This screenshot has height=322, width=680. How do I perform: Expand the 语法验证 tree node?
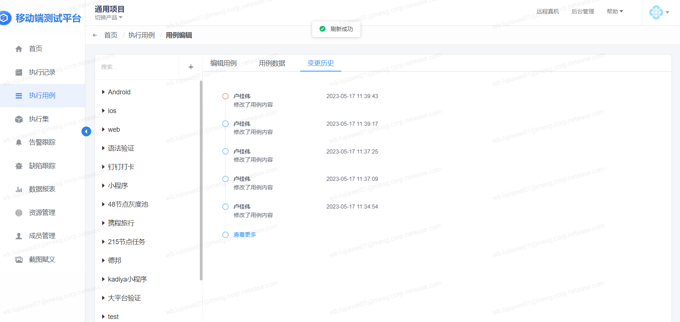pyautogui.click(x=103, y=148)
